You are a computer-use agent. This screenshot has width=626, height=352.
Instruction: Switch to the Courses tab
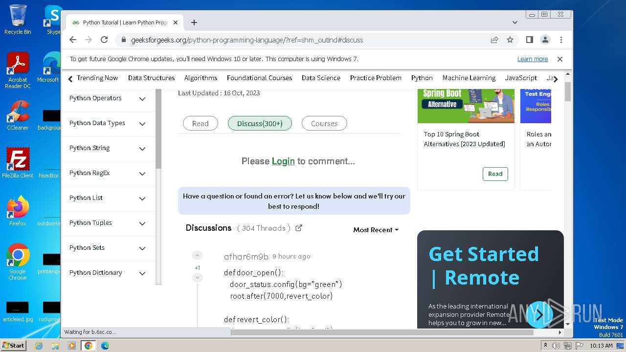coord(324,124)
